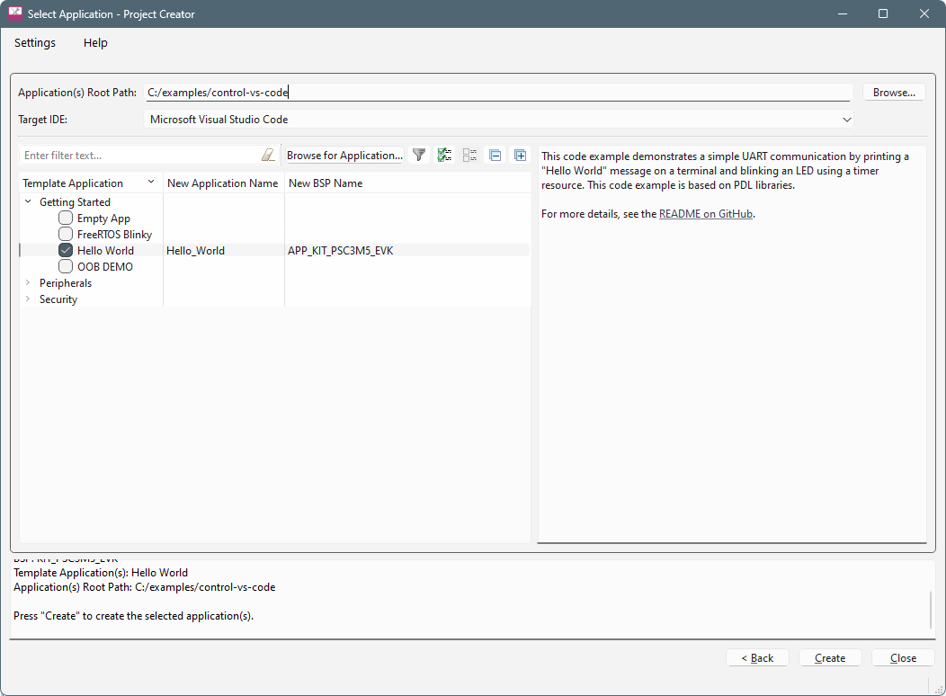Click the Project Creator app icon in title bar
Viewport: 946px width, 696px height.
pos(15,13)
